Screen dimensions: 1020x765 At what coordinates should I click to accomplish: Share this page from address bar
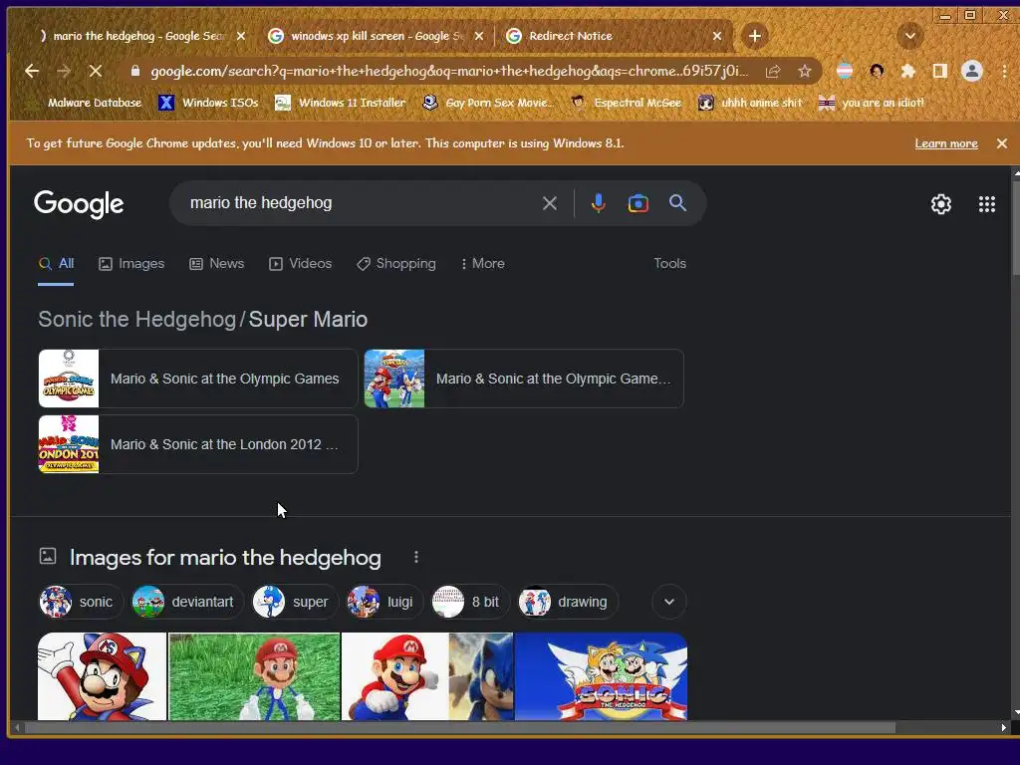(x=773, y=72)
